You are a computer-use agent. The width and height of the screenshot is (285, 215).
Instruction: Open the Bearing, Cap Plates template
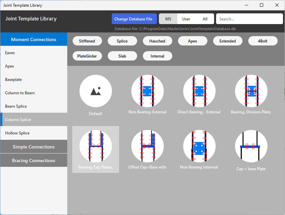(96, 146)
